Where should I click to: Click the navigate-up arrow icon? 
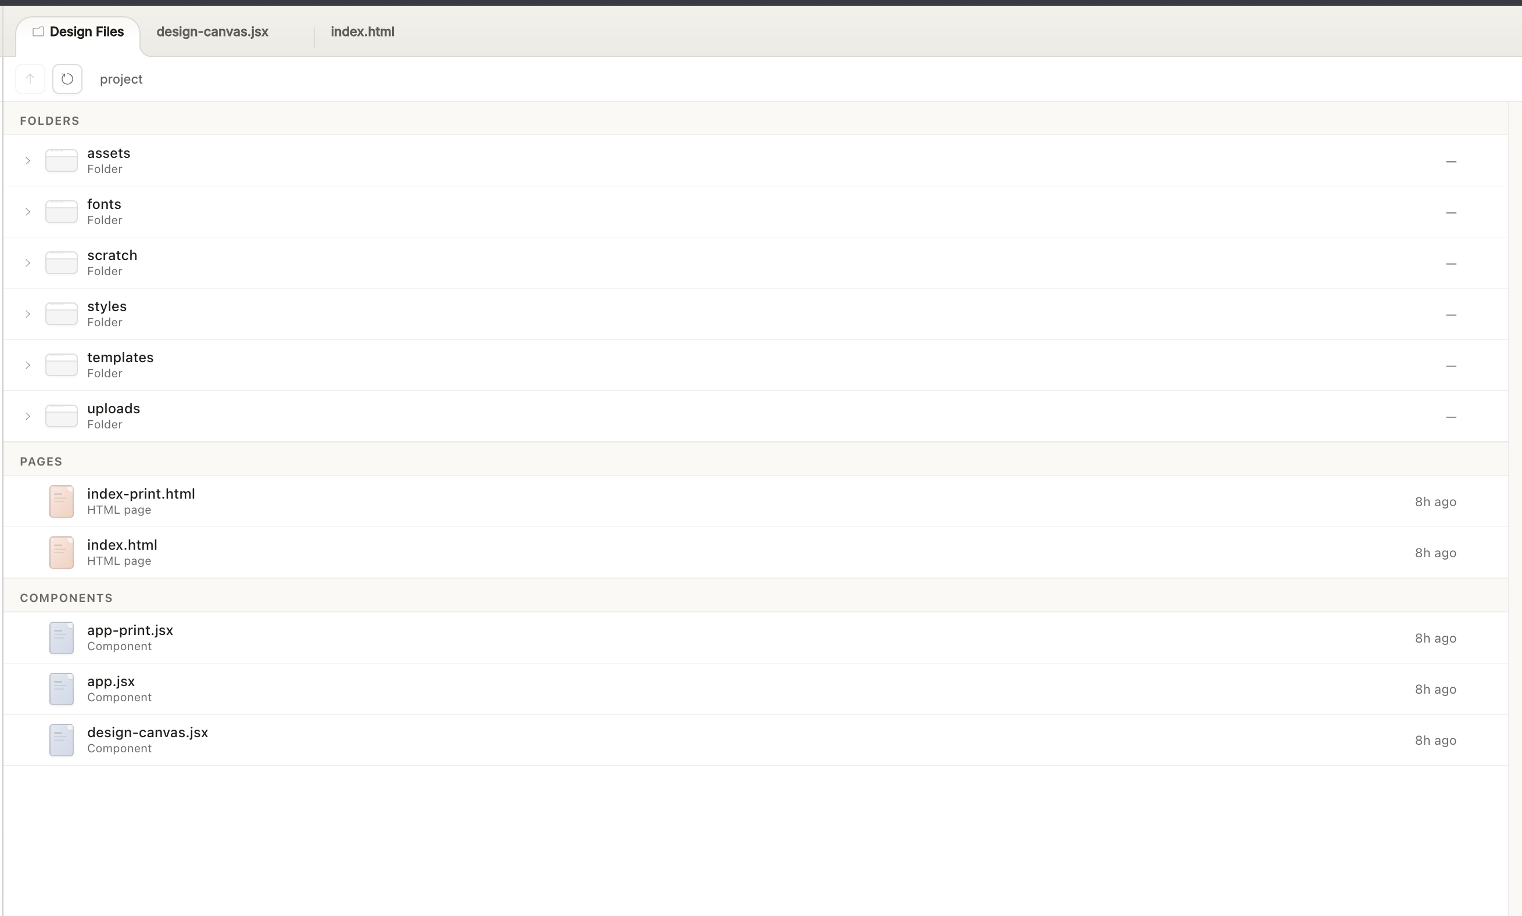tap(30, 78)
